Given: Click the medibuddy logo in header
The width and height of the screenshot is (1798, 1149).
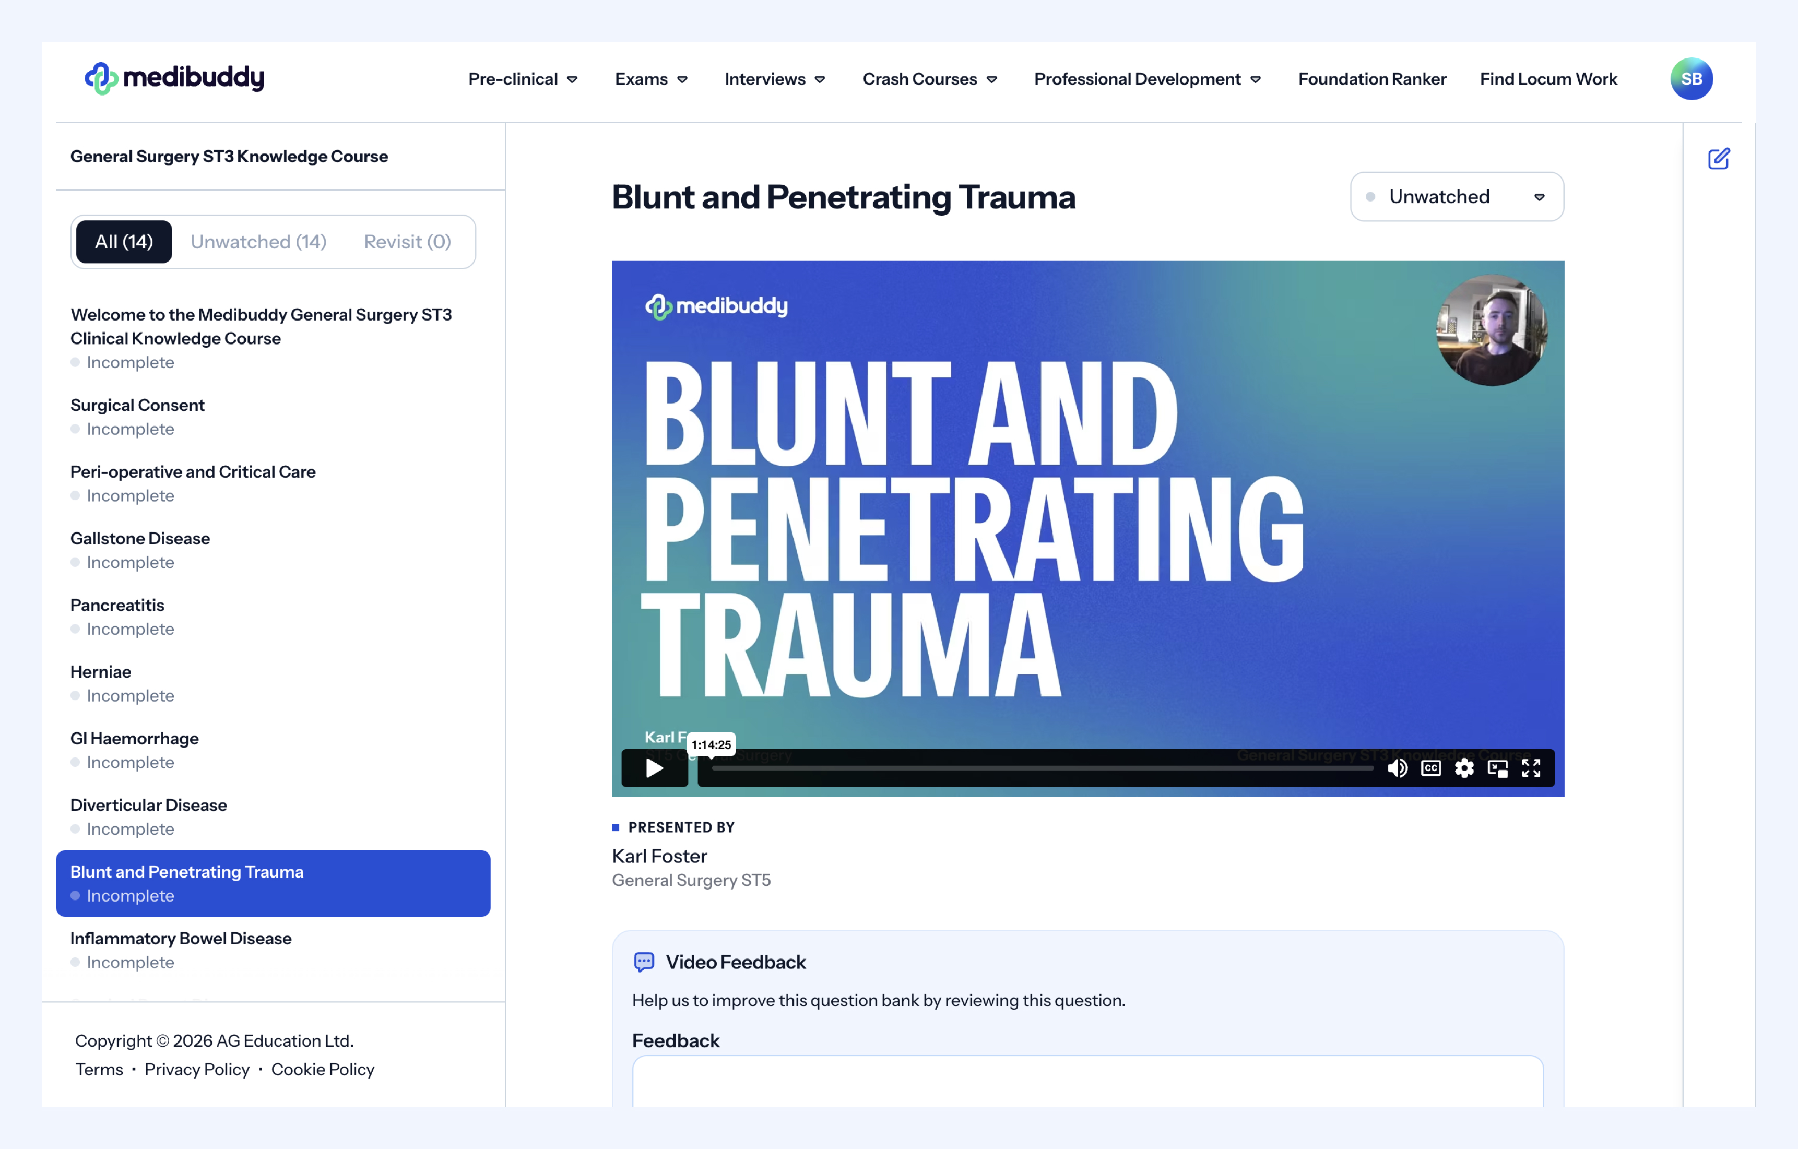Looking at the screenshot, I should (x=174, y=78).
